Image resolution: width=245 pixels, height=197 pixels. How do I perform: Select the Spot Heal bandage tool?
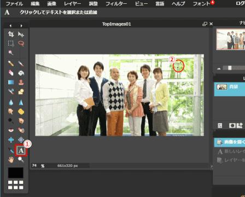pyautogui.click(x=21, y=130)
